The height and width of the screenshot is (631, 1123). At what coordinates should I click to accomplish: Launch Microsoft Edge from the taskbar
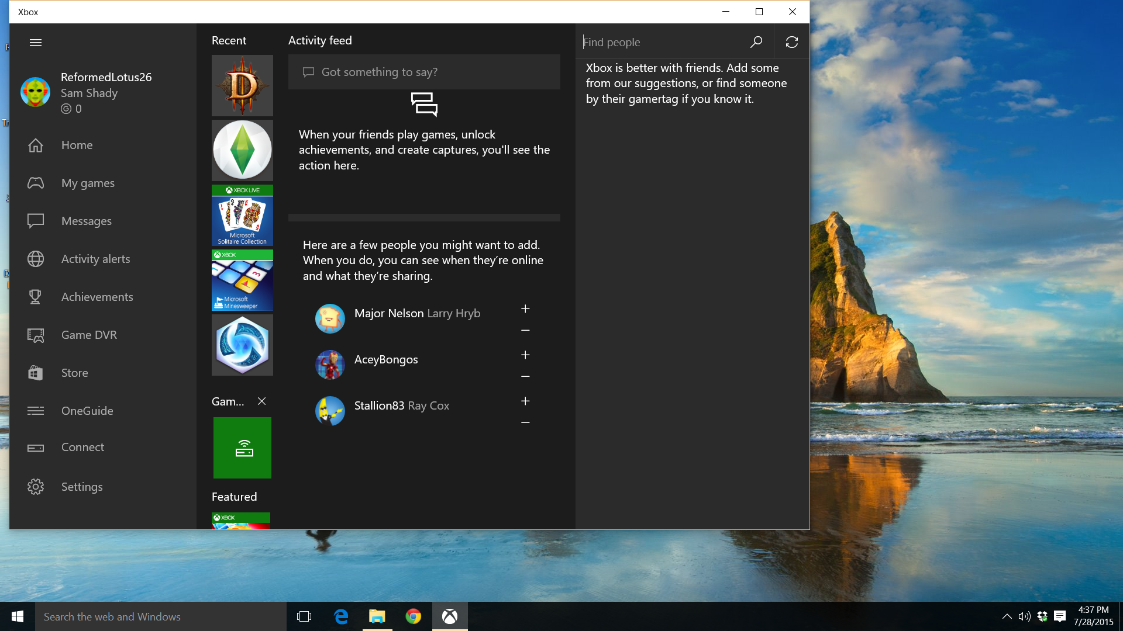341,616
